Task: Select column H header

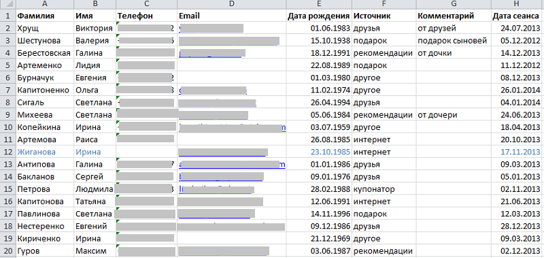Action: pos(517,4)
